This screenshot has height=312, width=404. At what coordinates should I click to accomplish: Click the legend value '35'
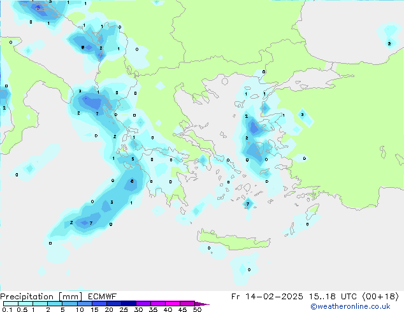coord(153,309)
